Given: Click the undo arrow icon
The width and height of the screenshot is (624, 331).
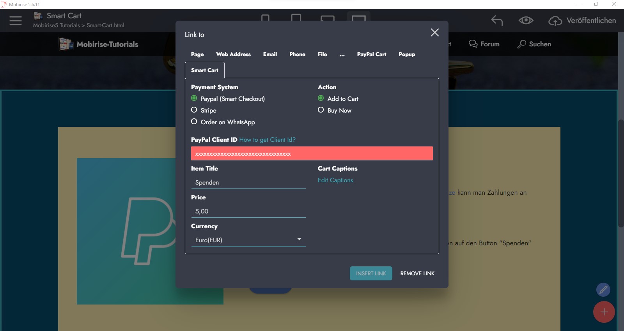Looking at the screenshot, I should (x=497, y=21).
